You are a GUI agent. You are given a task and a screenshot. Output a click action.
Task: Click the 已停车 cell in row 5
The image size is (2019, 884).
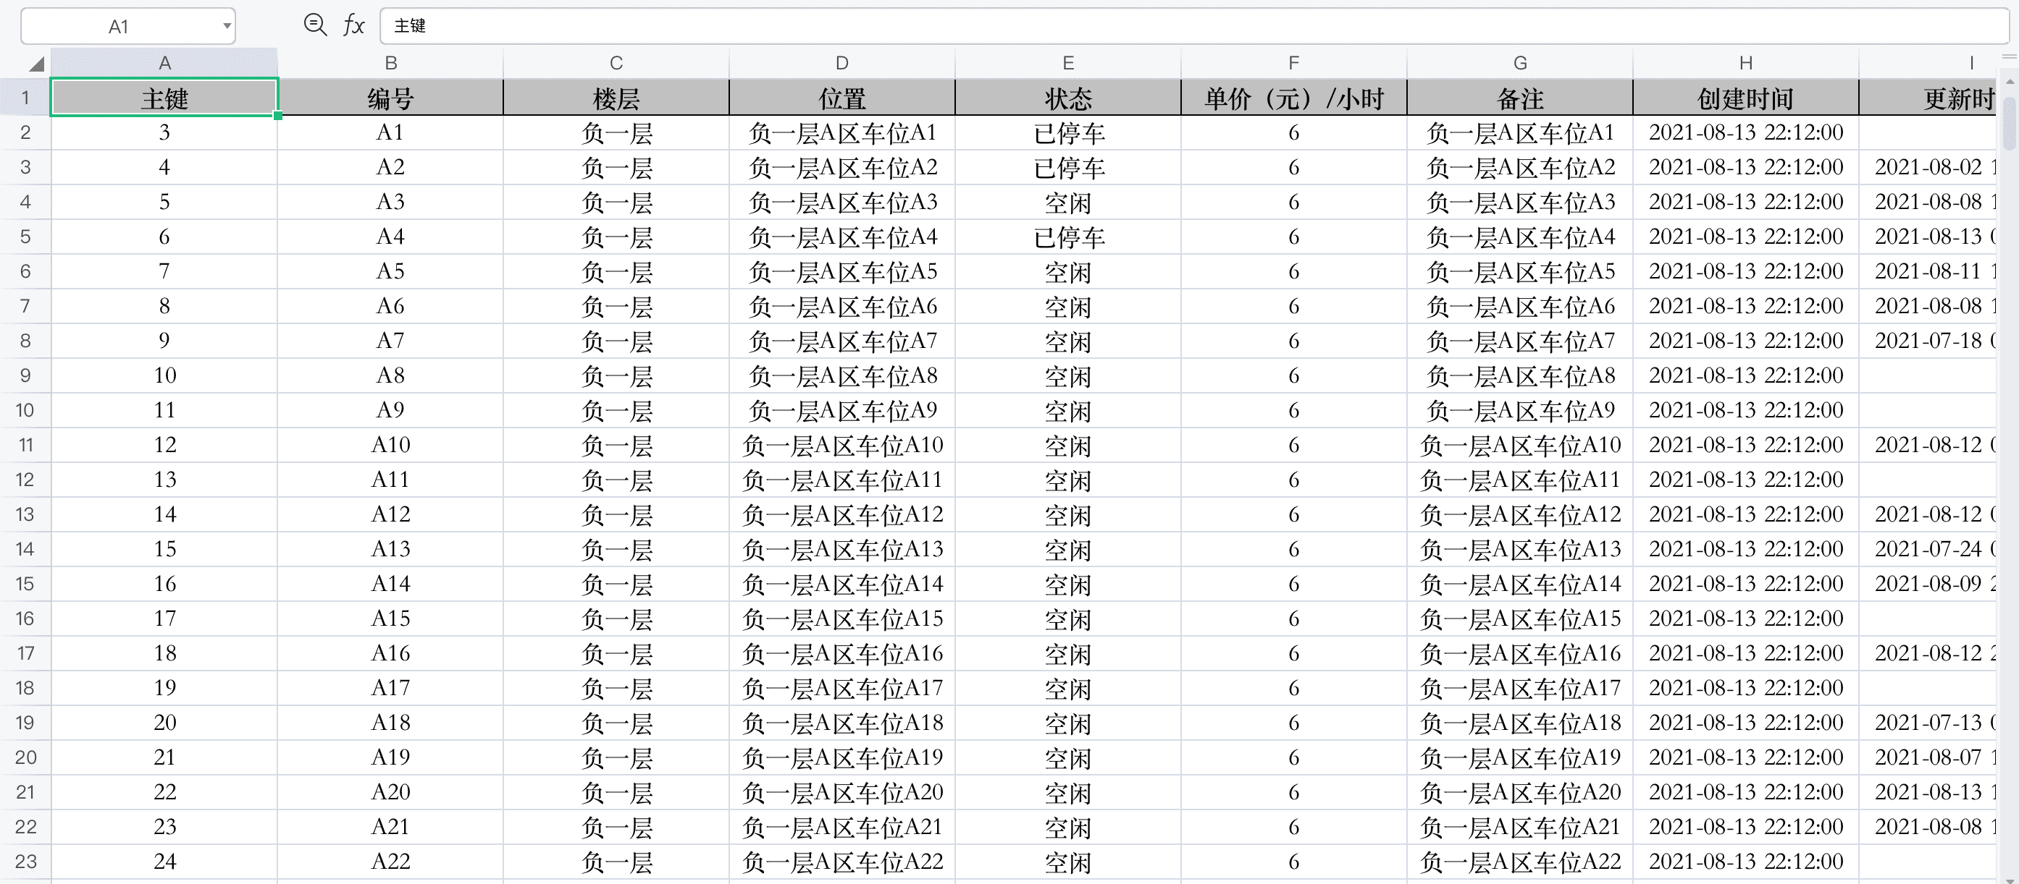point(1067,237)
